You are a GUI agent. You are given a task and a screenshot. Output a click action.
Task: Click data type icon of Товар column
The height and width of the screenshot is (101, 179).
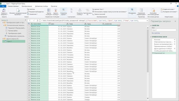(x=68, y=24)
